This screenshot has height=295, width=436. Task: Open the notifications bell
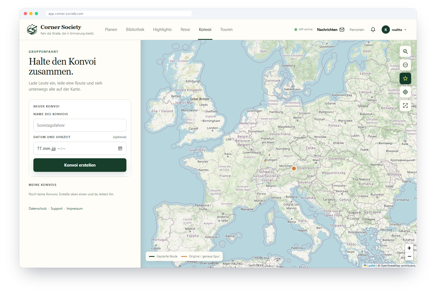click(x=373, y=30)
